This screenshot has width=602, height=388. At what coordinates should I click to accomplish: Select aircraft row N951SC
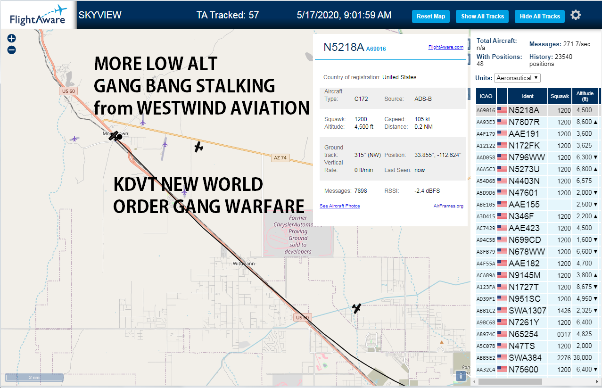[x=537, y=299]
